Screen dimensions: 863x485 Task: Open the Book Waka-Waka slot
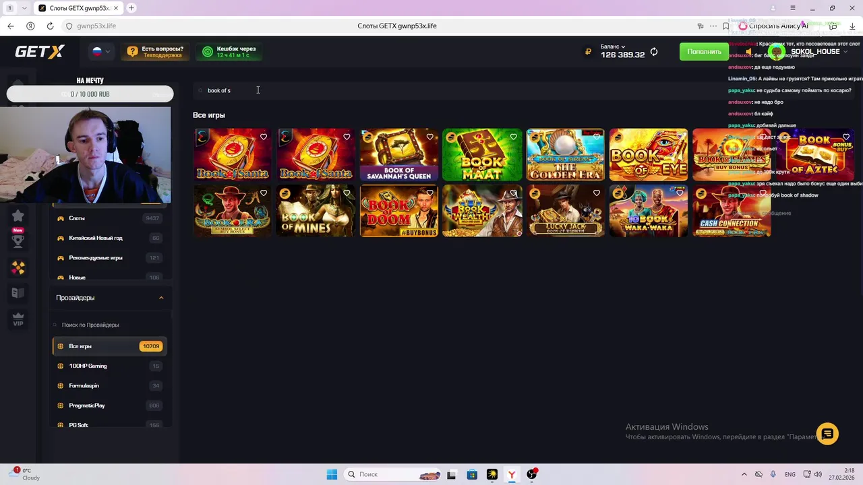(649, 211)
